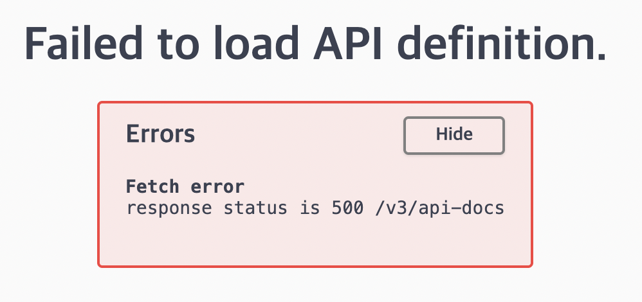Screen dimensions: 642x302
Task: Click the bold "Fetch error" label
Action: [185, 187]
